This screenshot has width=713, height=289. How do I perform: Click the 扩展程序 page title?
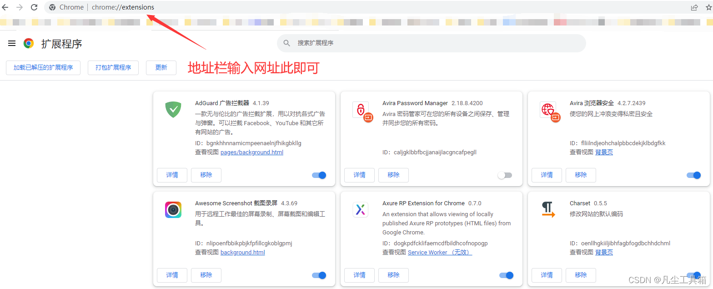(x=61, y=44)
